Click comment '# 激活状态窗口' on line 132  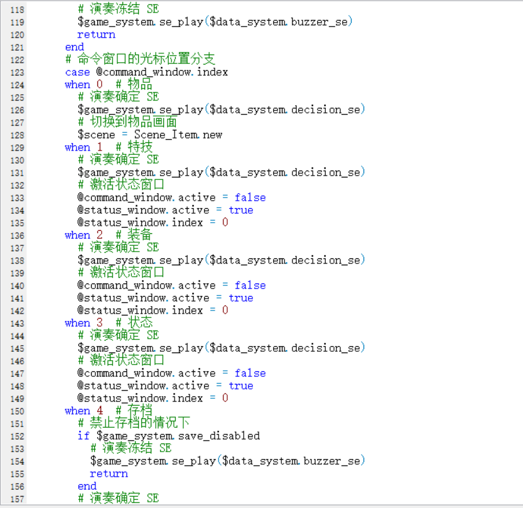[x=121, y=185]
